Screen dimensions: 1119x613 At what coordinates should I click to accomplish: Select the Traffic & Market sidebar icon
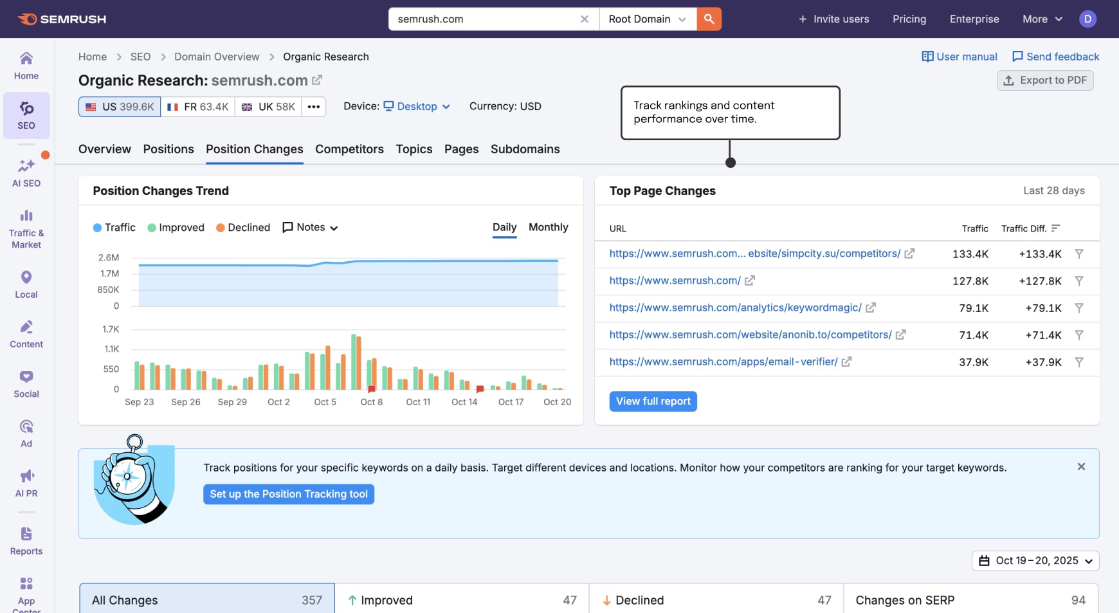point(26,226)
